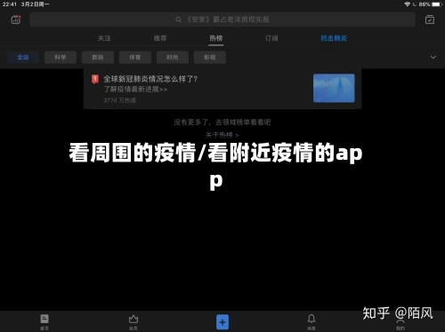Click the red rank 1 badge
445x332 pixels.
pos(95,79)
